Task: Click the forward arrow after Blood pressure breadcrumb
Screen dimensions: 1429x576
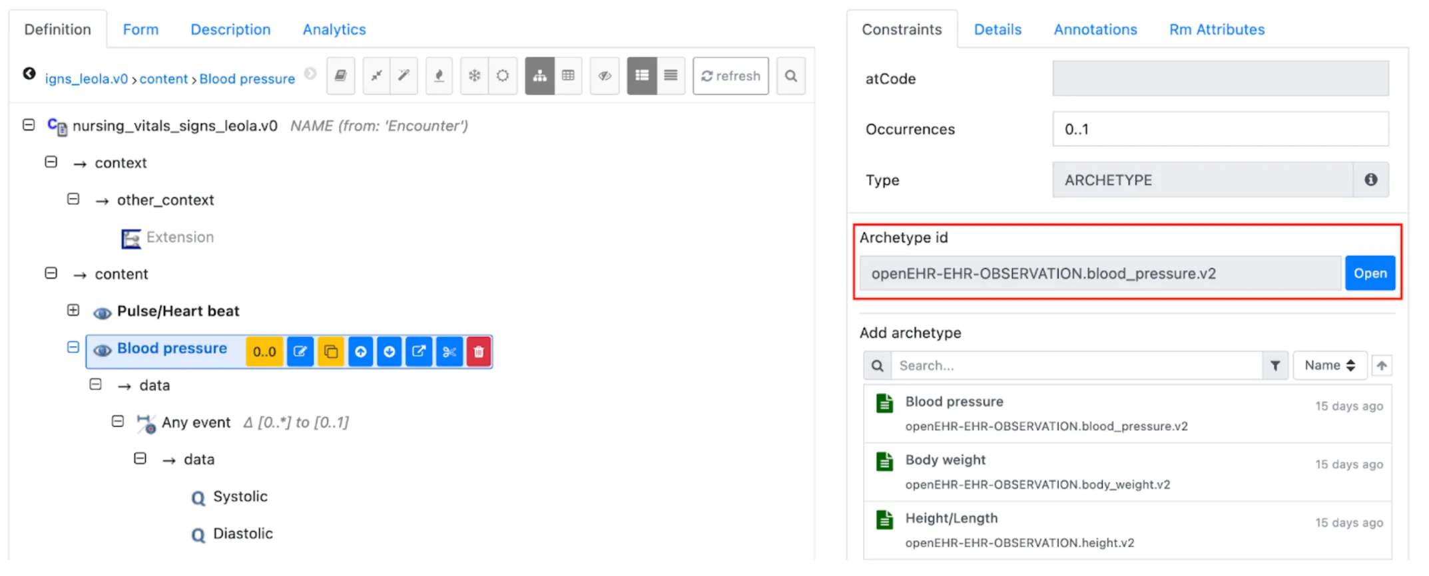Action: tap(310, 74)
